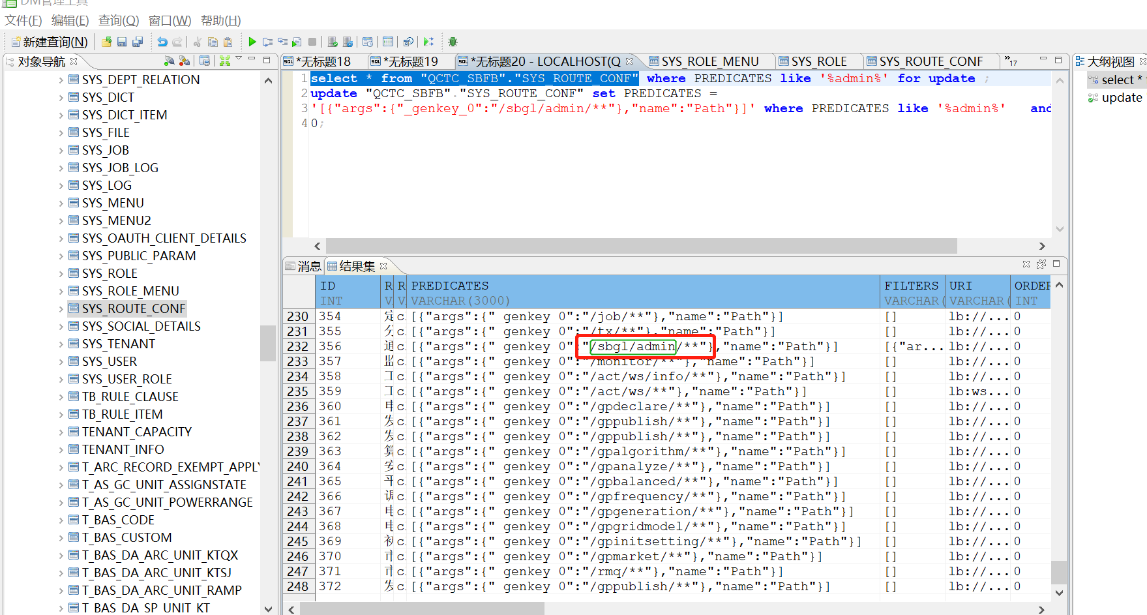Screen dimensions: 1147x615
Task: Click the Cut scissors icon
Action: 197,42
